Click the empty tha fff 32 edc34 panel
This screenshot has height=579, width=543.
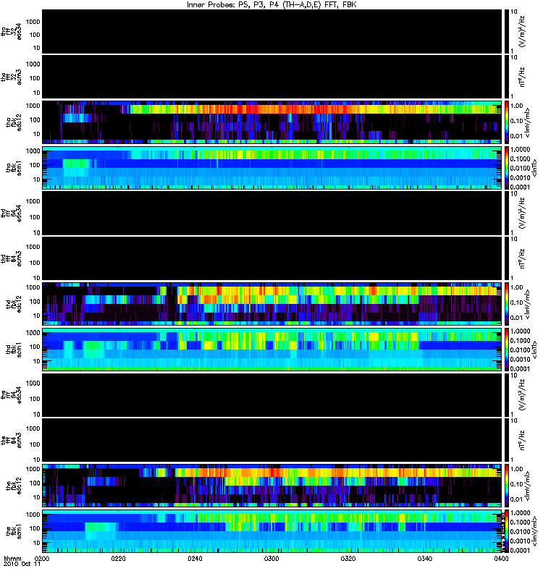pyautogui.click(x=271, y=31)
